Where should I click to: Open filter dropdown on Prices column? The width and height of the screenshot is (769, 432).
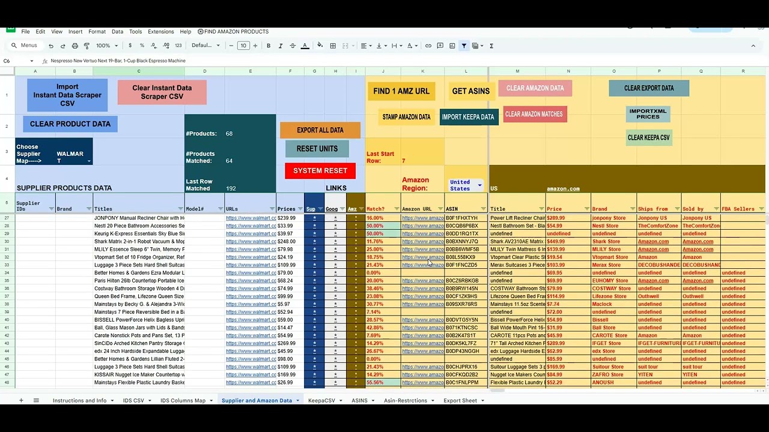299,209
